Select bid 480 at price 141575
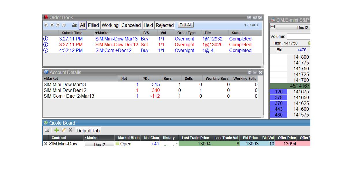The width and height of the screenshot is (352, 174). pyautogui.click(x=279, y=115)
